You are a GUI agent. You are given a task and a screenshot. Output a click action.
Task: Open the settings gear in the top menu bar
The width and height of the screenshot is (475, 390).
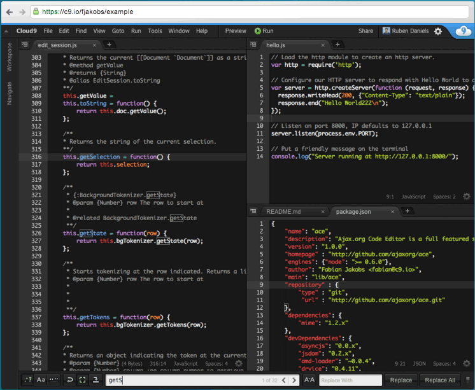(x=438, y=31)
